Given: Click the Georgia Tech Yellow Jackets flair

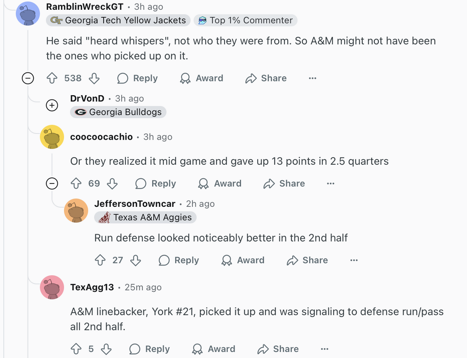Looking at the screenshot, I should (119, 21).
